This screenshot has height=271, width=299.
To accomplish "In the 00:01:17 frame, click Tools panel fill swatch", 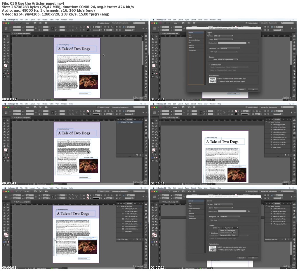I will (5, 66).
